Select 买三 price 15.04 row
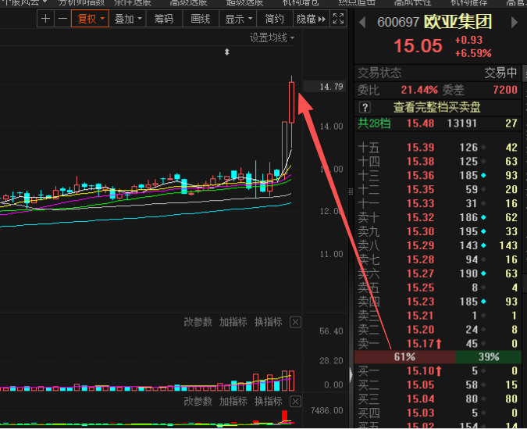 pyautogui.click(x=438, y=399)
